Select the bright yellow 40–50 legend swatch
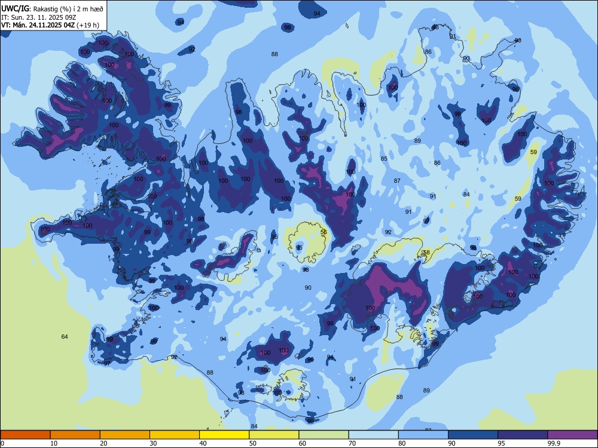 pos(224,435)
